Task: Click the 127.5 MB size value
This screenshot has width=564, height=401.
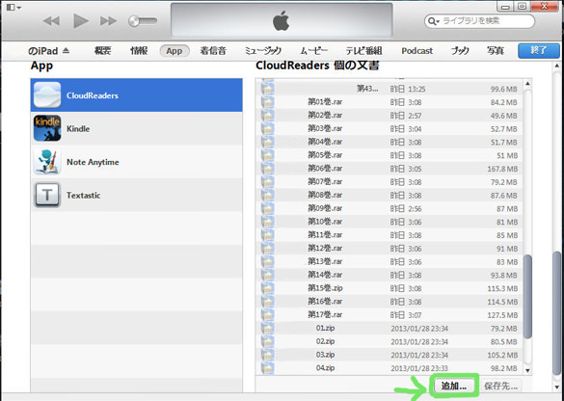Action: (x=502, y=315)
